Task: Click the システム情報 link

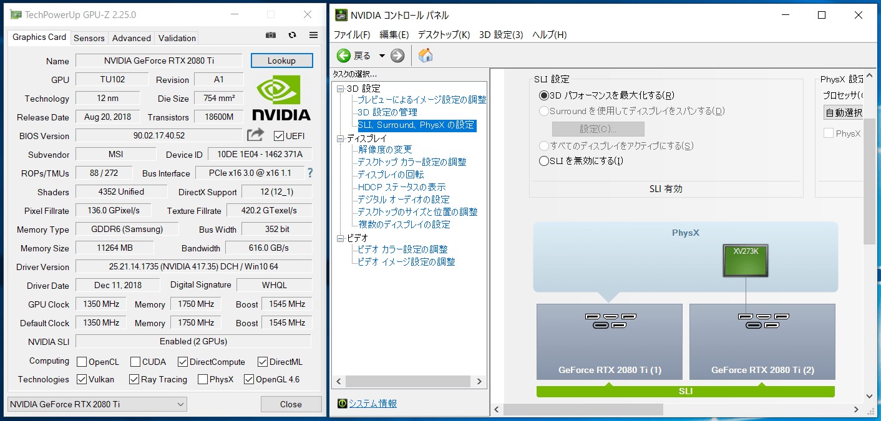Action: (372, 404)
